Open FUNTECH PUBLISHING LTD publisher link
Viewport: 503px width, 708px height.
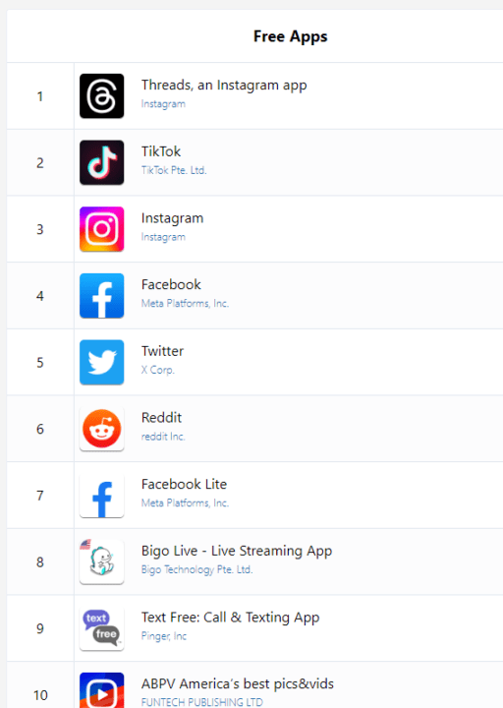(x=201, y=702)
